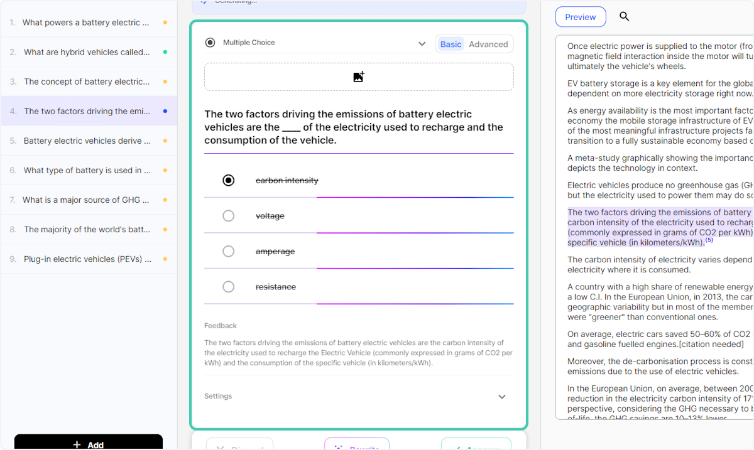Click the Multiple Choice question type icon
Image resolution: width=754 pixels, height=450 pixels.
(210, 42)
